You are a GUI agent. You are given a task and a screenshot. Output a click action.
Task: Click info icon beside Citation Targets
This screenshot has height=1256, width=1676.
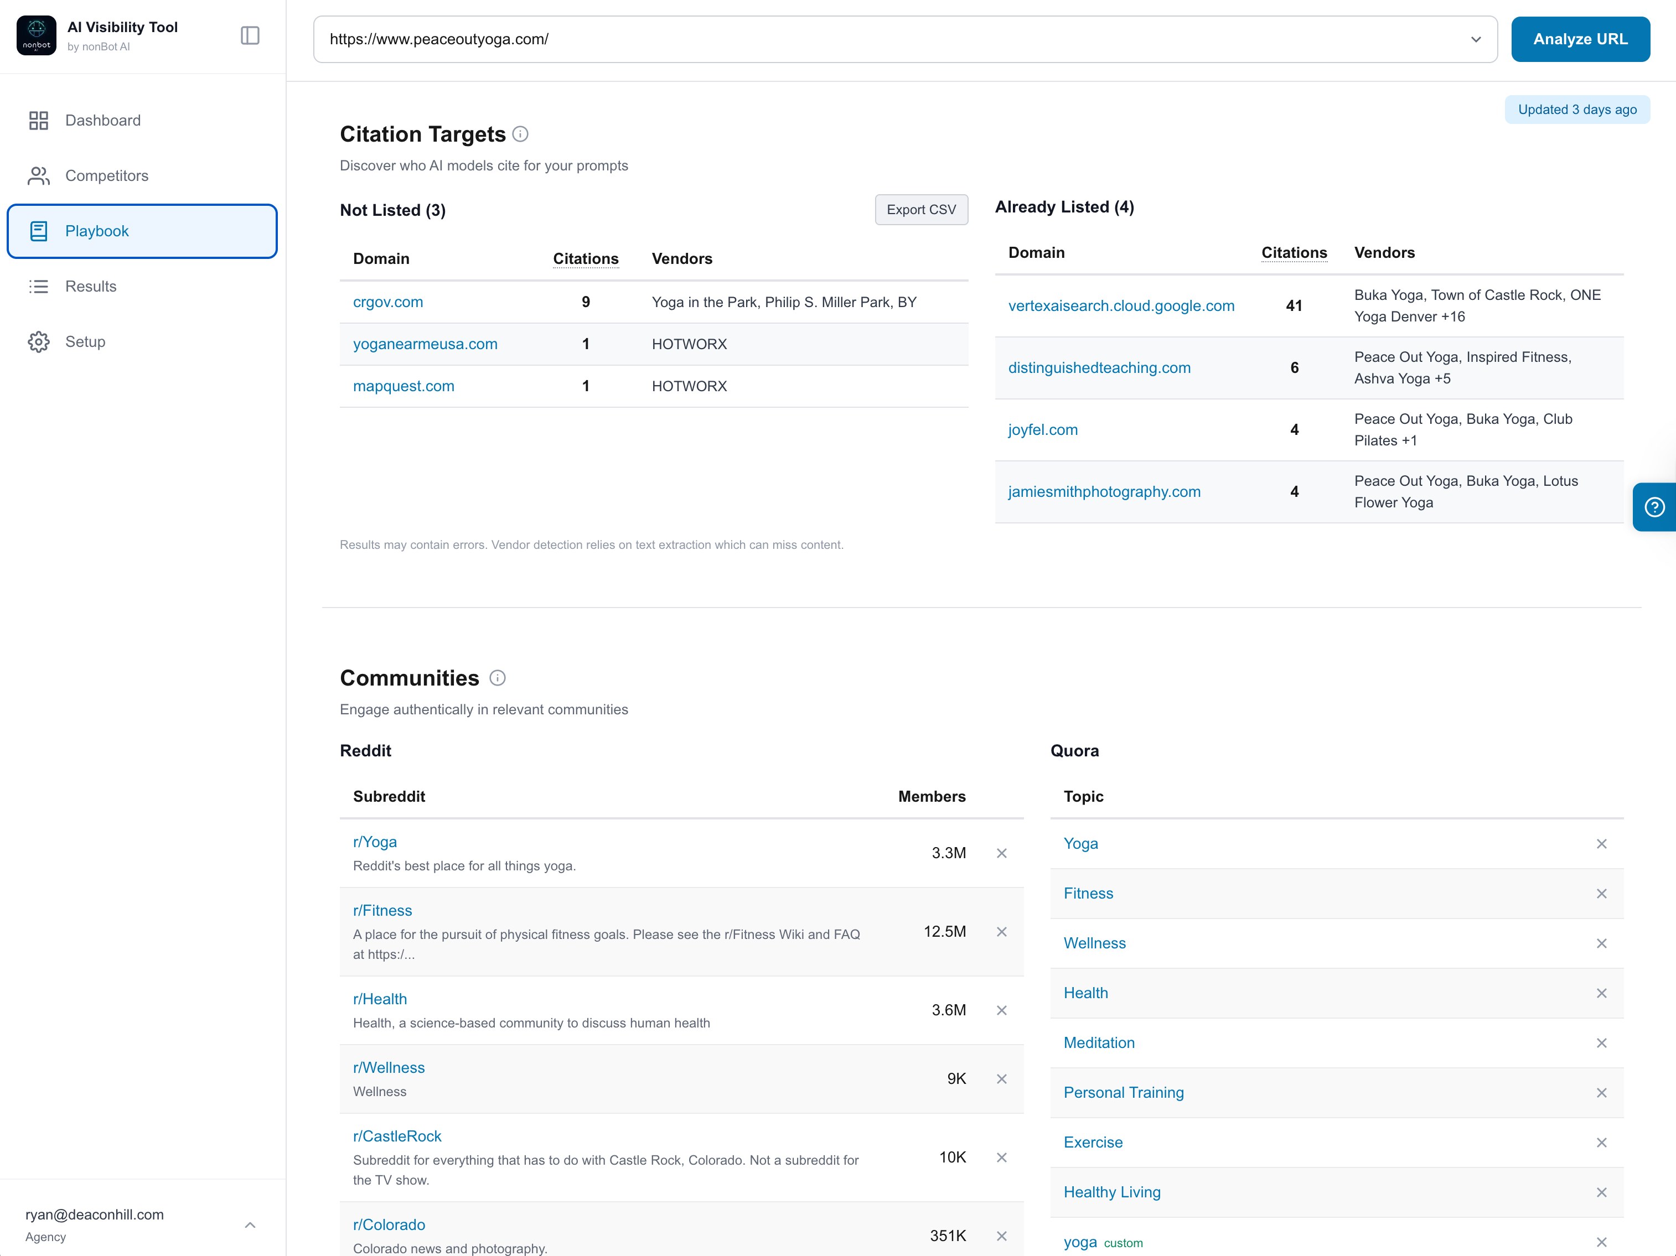(x=520, y=134)
